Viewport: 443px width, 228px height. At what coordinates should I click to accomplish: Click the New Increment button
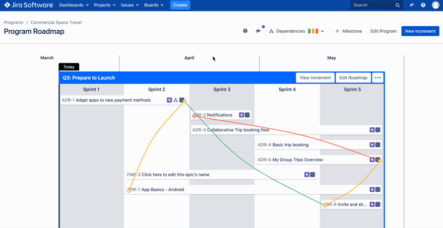point(420,31)
